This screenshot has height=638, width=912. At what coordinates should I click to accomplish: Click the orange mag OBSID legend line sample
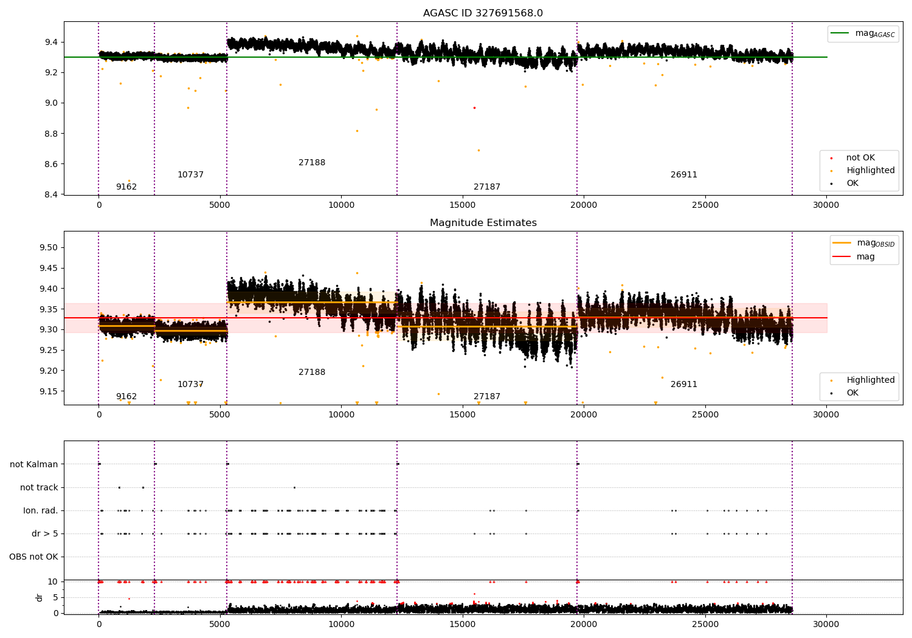[x=842, y=243]
